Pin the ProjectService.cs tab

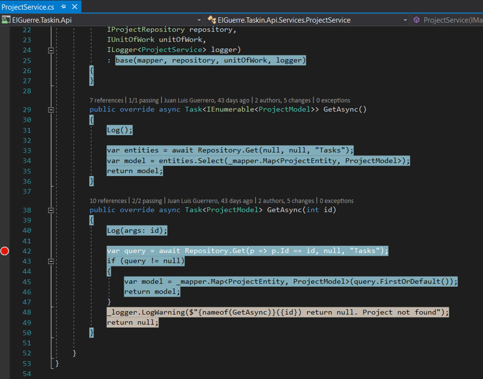click(x=64, y=7)
